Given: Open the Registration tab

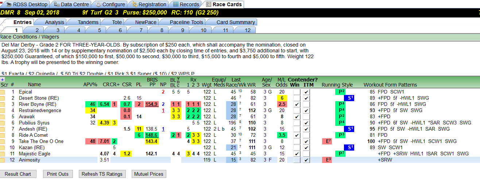Looking at the screenshot, I should 148,4.
